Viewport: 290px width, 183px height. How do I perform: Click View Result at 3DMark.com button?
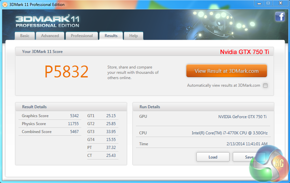227,71
